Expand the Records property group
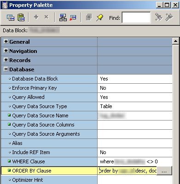Viewport: 180px width, 184px height. coord(6,60)
